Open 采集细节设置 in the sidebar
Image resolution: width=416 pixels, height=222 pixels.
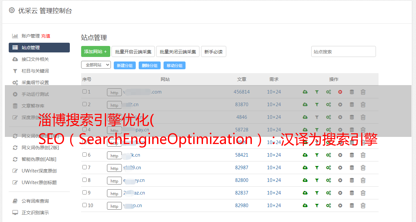click(x=35, y=83)
